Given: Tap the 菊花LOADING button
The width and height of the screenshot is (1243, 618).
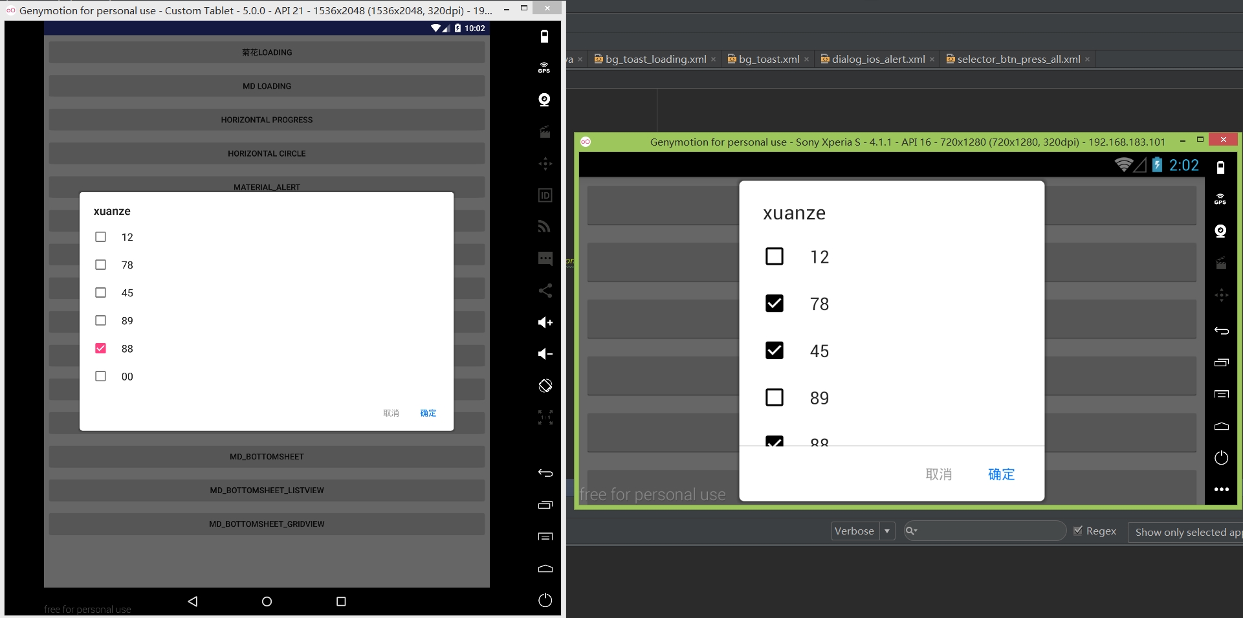Looking at the screenshot, I should point(267,52).
